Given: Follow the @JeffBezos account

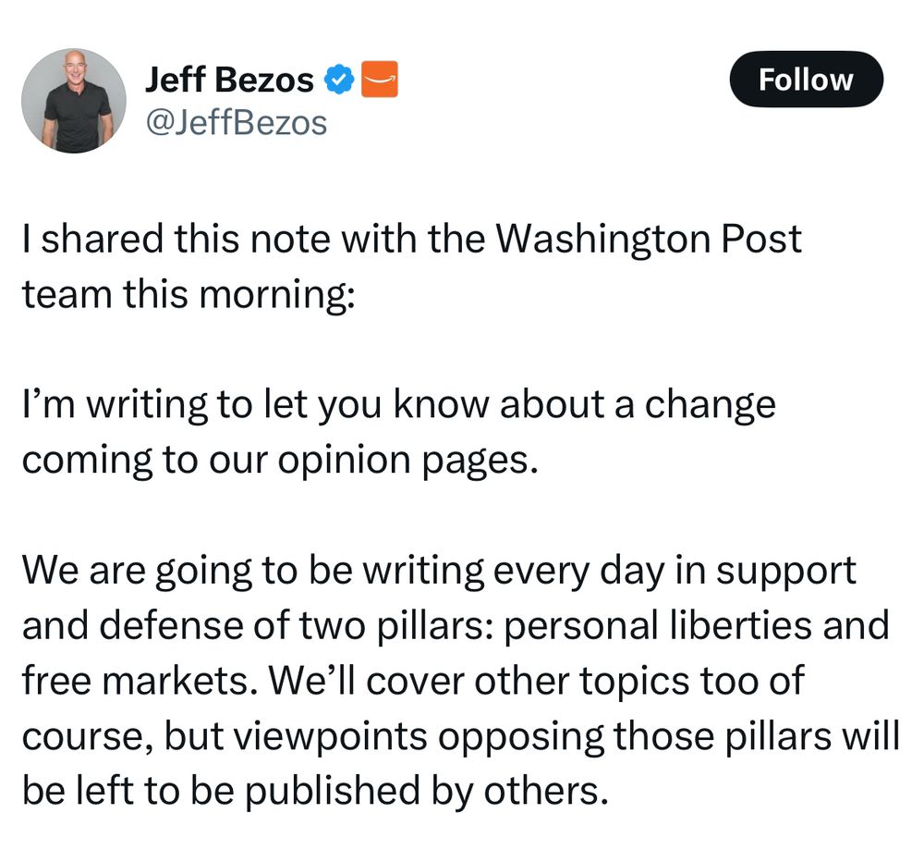Looking at the screenshot, I should [806, 79].
